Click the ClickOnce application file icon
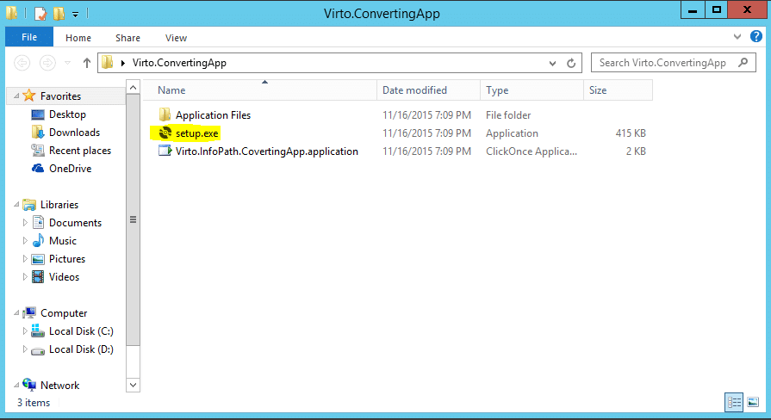Screen dimensions: 771x420 point(165,151)
